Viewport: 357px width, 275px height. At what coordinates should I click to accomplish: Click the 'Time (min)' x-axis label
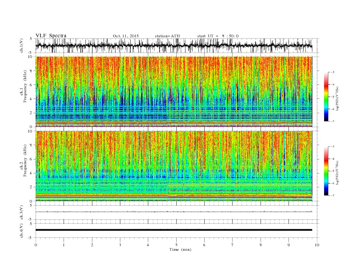coord(180,249)
